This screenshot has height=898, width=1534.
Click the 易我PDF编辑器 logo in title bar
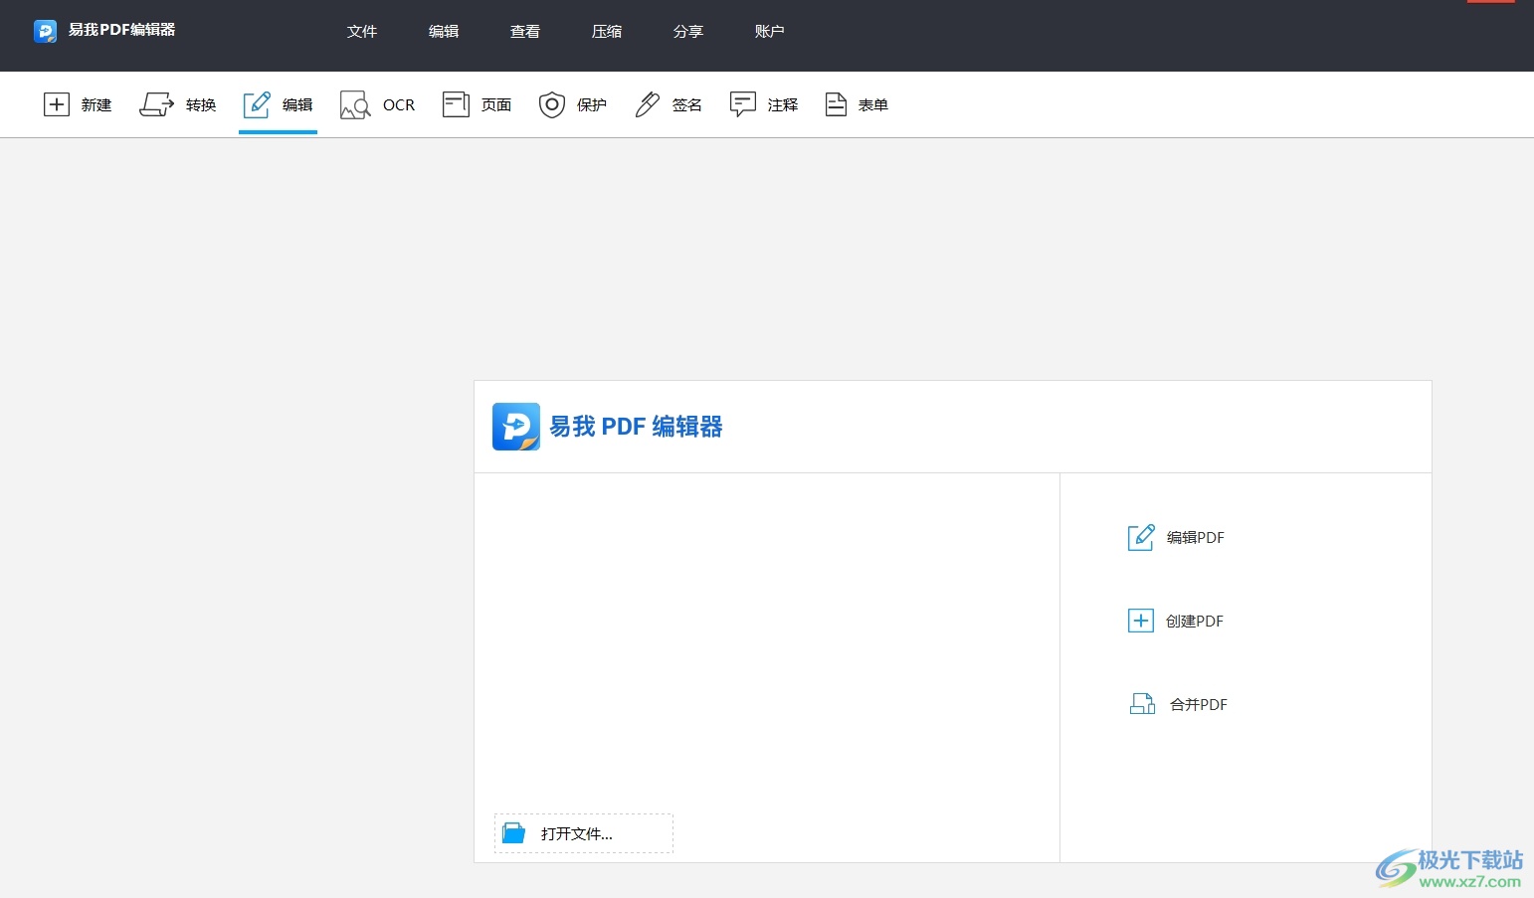pos(46,31)
